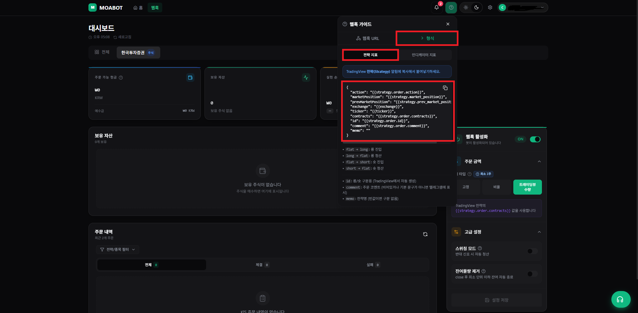Click the JSON code scrollbar

[x=390, y=142]
